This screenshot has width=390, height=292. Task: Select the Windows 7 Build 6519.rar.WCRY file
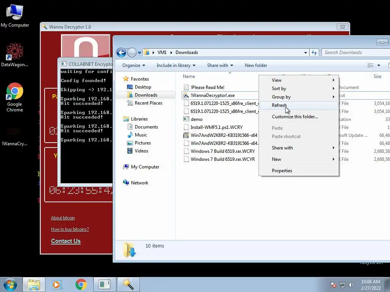(x=222, y=151)
